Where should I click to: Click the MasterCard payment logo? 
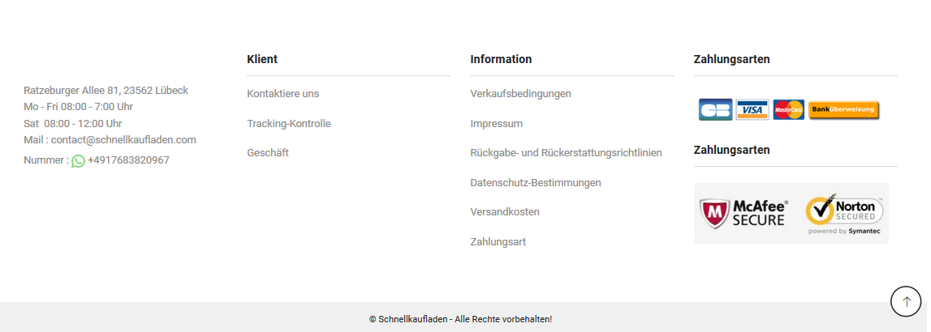788,109
